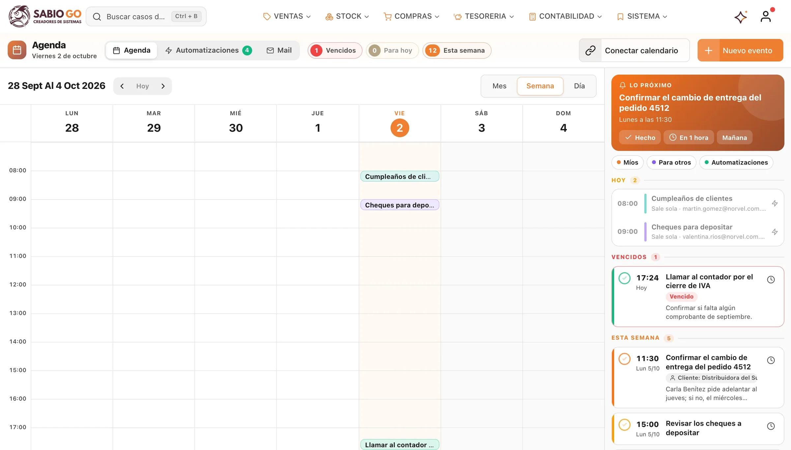Click the plus icon on Nuevo evento
791x450 pixels.
click(x=708, y=50)
